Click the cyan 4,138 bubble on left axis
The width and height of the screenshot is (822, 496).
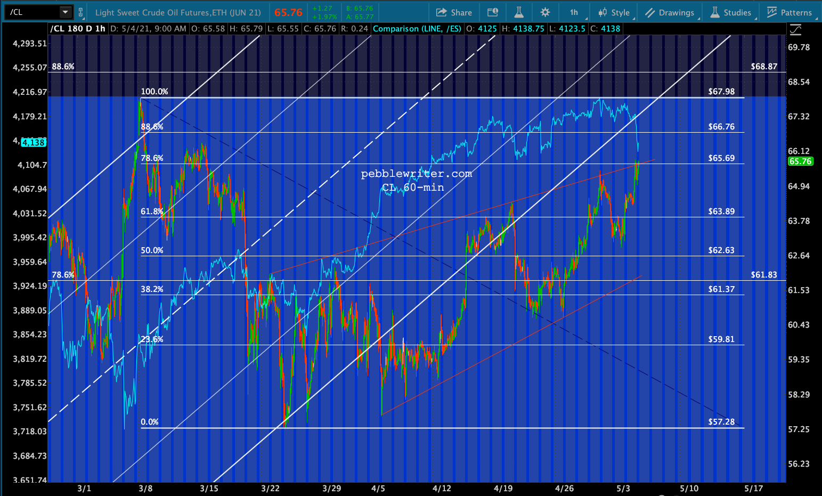pos(34,142)
